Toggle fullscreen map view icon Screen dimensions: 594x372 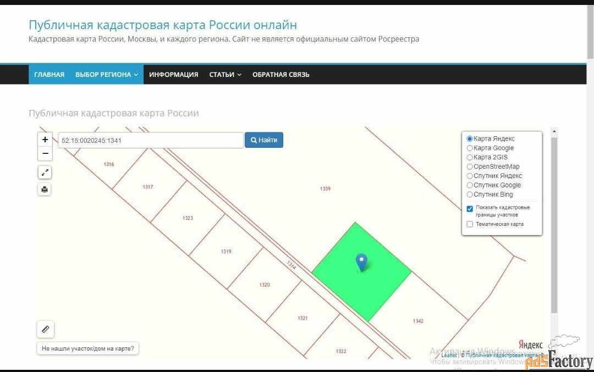(x=45, y=173)
